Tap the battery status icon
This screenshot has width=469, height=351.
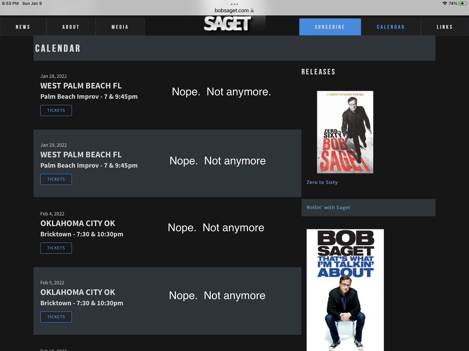(x=462, y=3)
